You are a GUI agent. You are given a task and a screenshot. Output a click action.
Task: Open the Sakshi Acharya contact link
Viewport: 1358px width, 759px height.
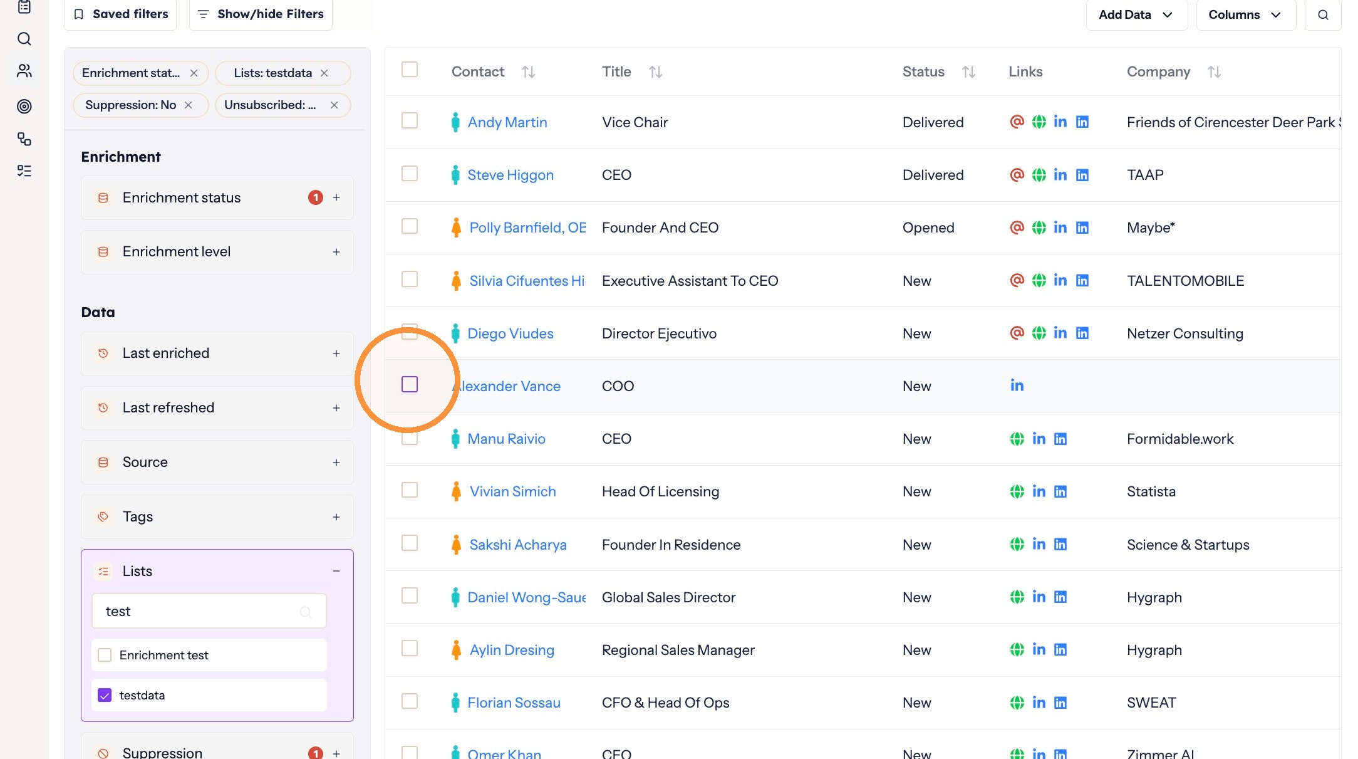click(x=518, y=545)
